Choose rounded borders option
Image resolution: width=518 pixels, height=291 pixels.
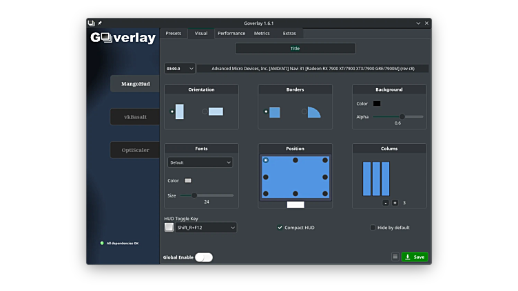tap(313, 111)
